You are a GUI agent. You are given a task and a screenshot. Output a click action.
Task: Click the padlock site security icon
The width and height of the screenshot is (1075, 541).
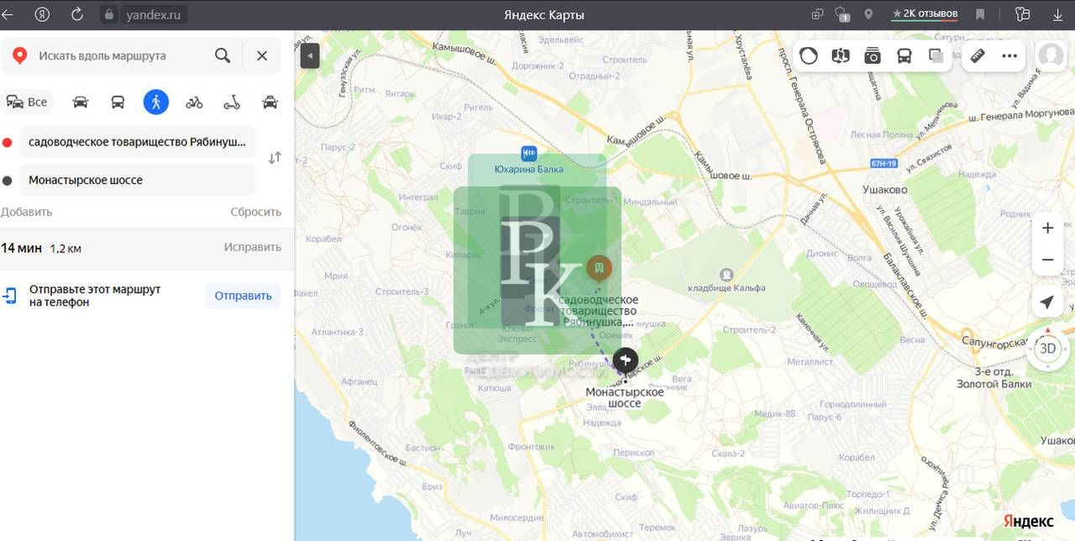107,14
